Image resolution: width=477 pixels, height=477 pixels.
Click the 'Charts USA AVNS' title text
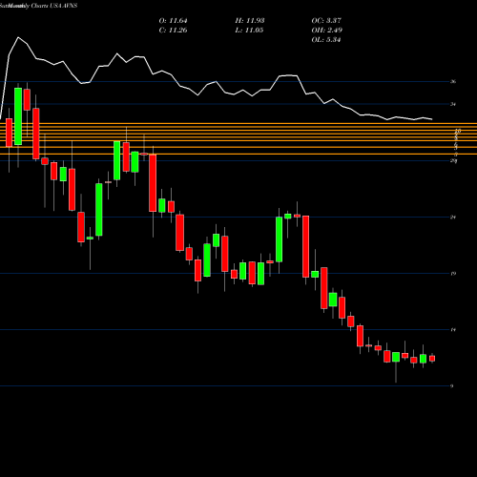54,6
